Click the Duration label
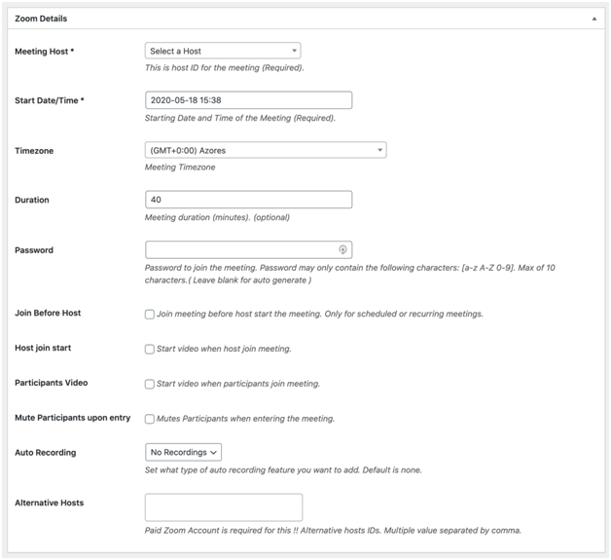The height and width of the screenshot is (560, 611). click(32, 200)
